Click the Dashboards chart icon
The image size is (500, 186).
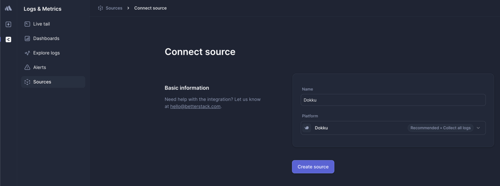pyautogui.click(x=27, y=38)
